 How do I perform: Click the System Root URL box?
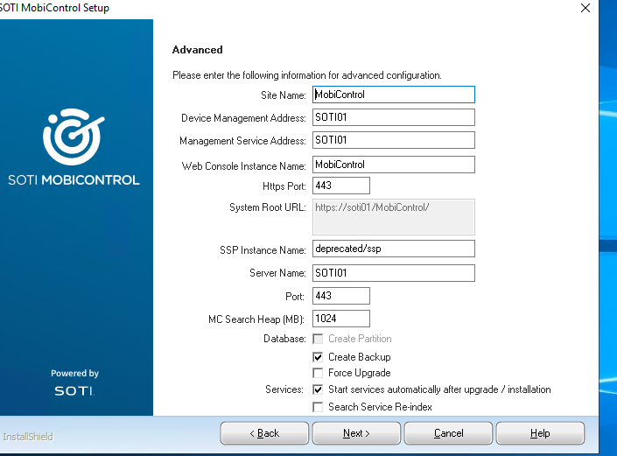[x=393, y=216]
